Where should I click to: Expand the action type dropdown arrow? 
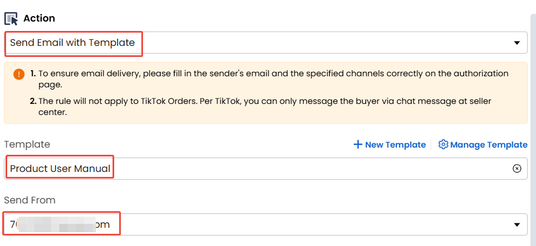click(517, 43)
